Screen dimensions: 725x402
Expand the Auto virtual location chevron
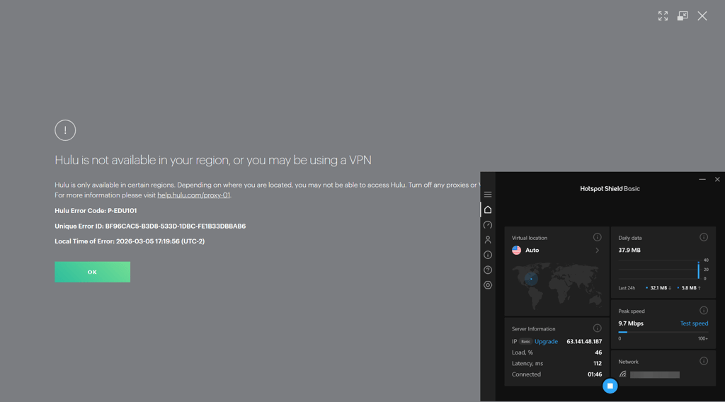tap(598, 250)
